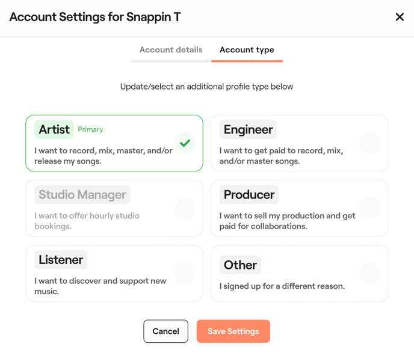The image size is (414, 353).
Task: Click the Engineer label badge
Action: coord(248,129)
